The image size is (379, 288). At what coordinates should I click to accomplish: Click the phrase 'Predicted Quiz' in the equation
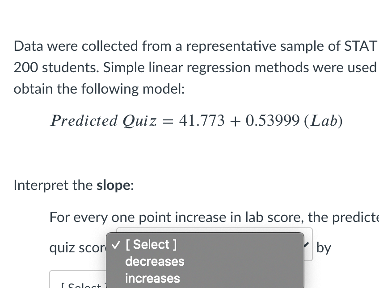tap(103, 120)
